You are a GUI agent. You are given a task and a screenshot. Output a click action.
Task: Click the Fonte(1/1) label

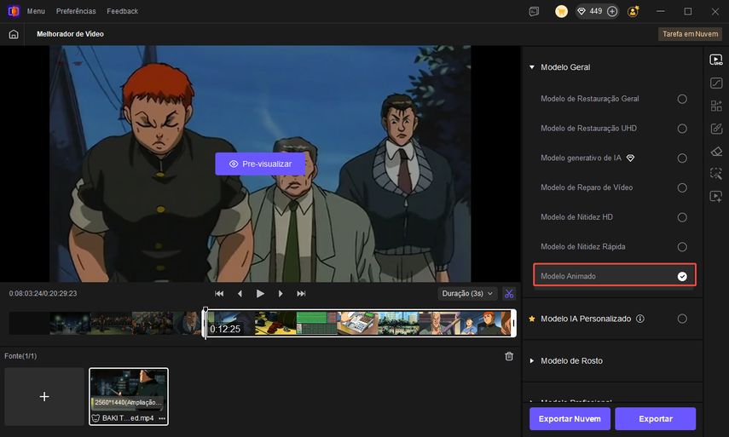click(20, 356)
